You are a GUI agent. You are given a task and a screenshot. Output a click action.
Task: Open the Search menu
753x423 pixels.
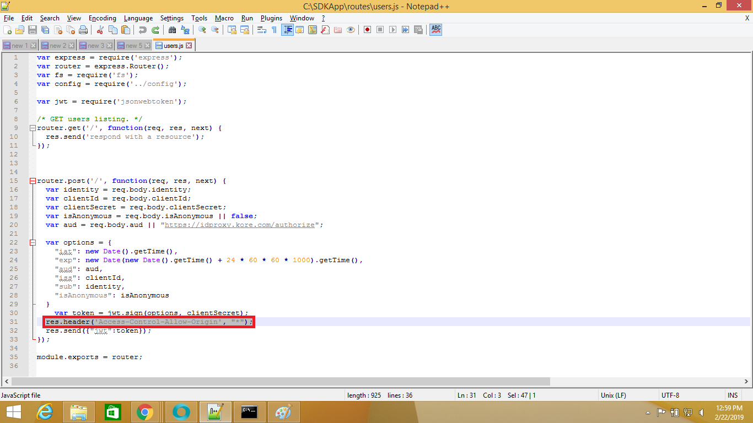coord(50,18)
